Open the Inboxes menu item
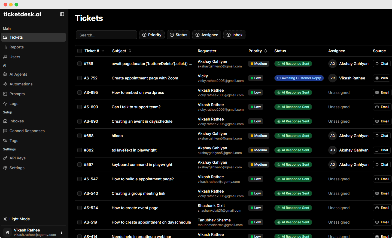Screen dimensions: 392x238 [17, 121]
